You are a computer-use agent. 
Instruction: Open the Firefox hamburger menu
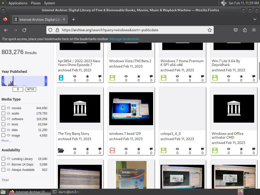254,30
